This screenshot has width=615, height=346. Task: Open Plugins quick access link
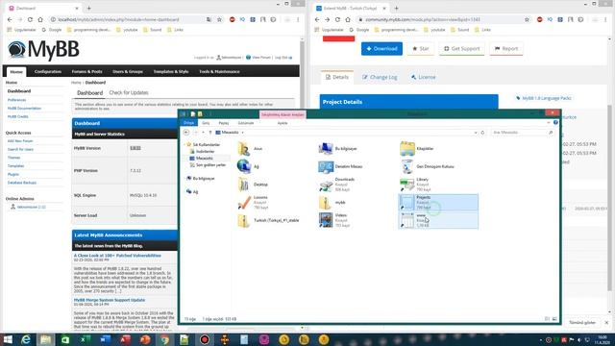click(13, 174)
